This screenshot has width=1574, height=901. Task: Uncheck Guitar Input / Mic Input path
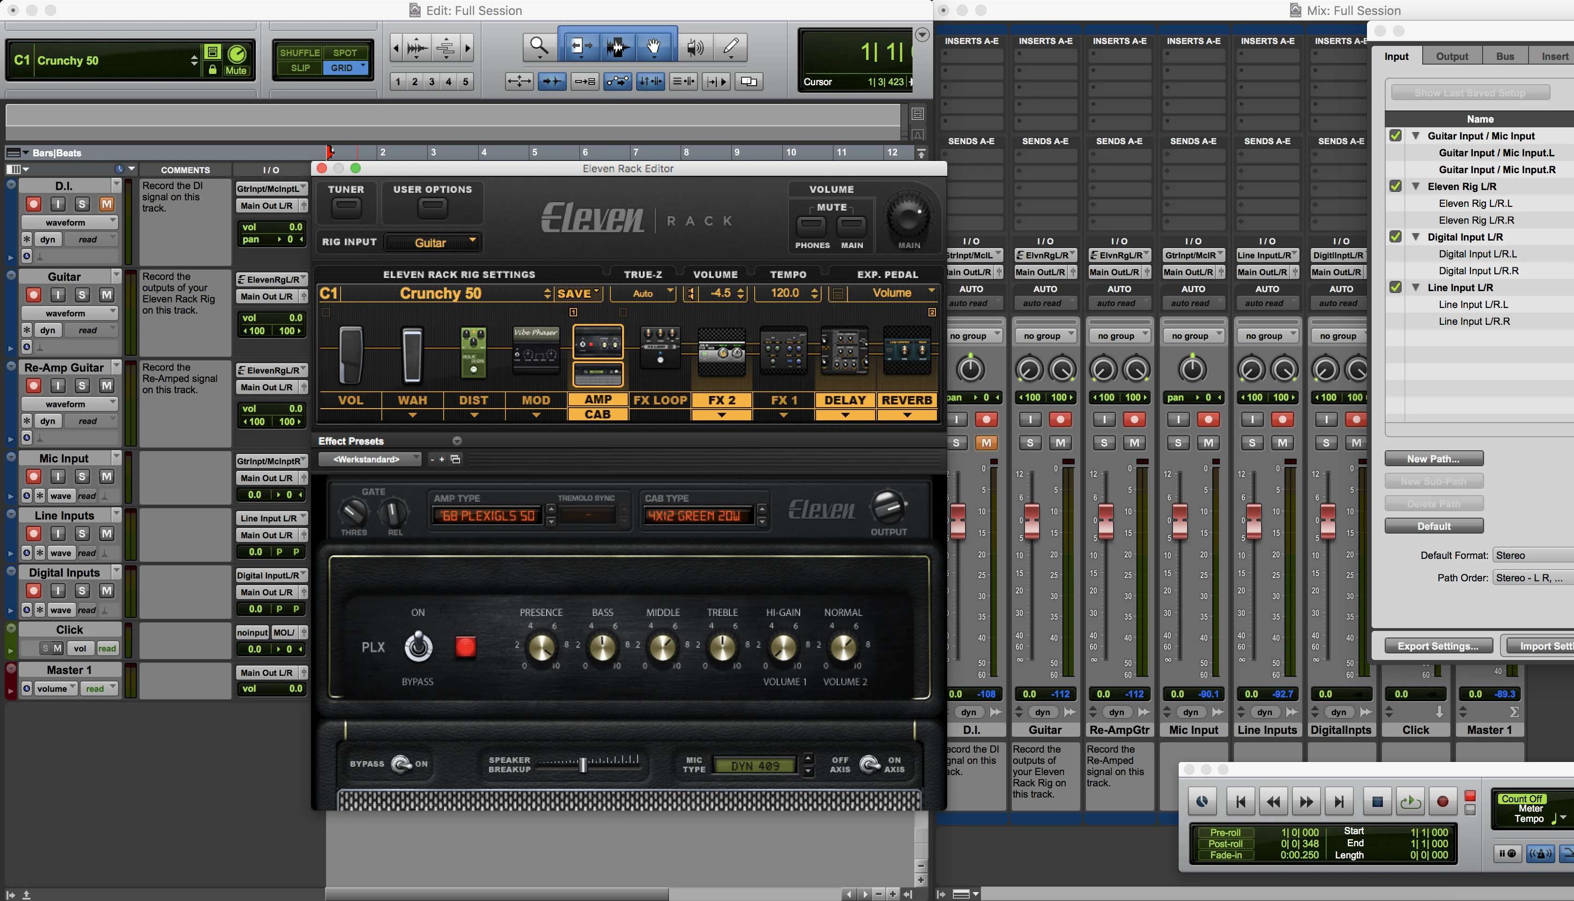[x=1395, y=136]
